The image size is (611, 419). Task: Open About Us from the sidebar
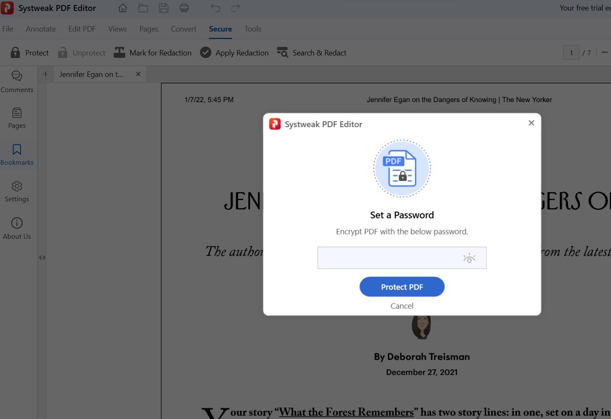point(17,228)
